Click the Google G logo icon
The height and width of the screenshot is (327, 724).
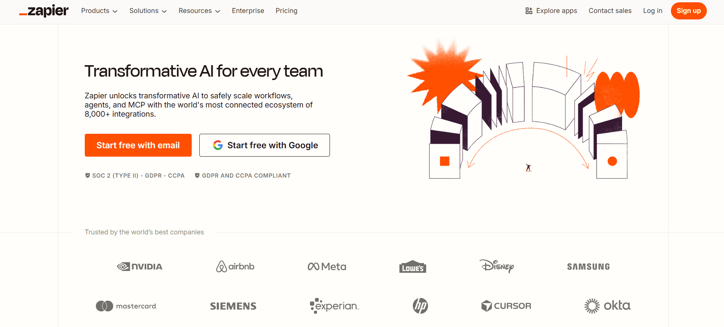tap(218, 145)
